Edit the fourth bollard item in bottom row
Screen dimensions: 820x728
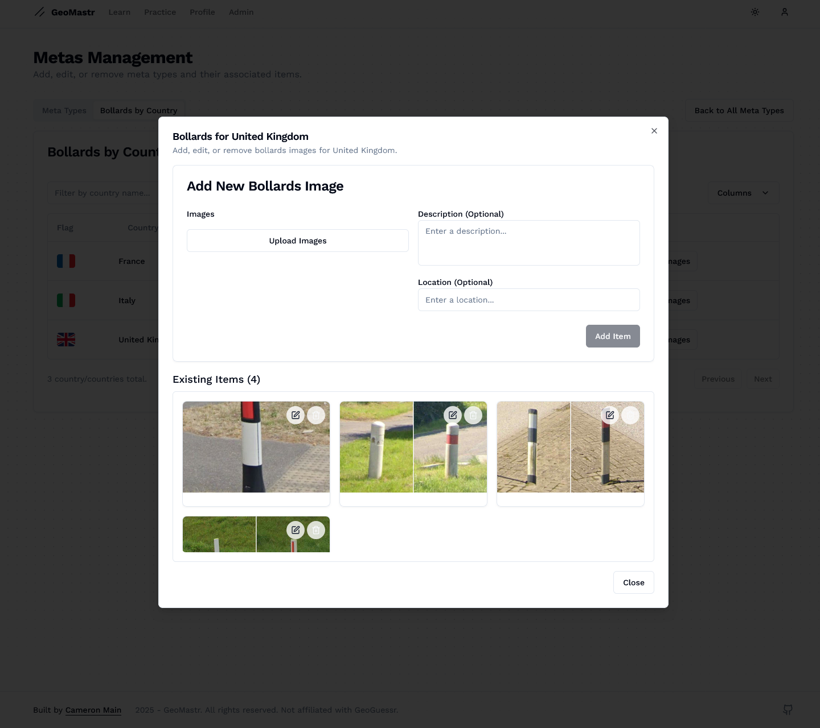(x=296, y=530)
